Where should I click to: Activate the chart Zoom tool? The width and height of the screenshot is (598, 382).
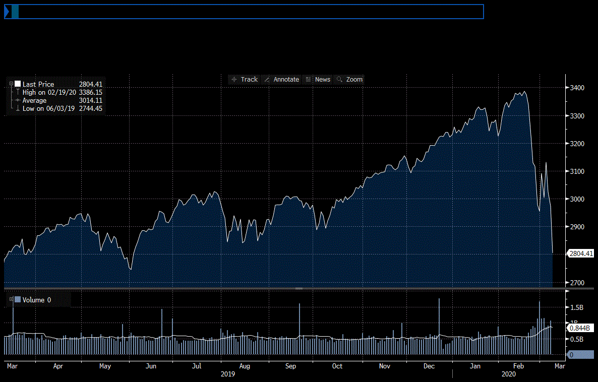pos(349,80)
